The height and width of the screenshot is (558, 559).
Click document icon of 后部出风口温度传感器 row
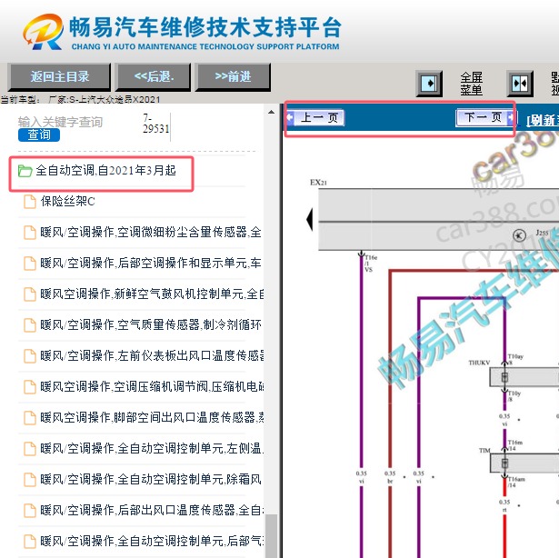click(x=30, y=510)
